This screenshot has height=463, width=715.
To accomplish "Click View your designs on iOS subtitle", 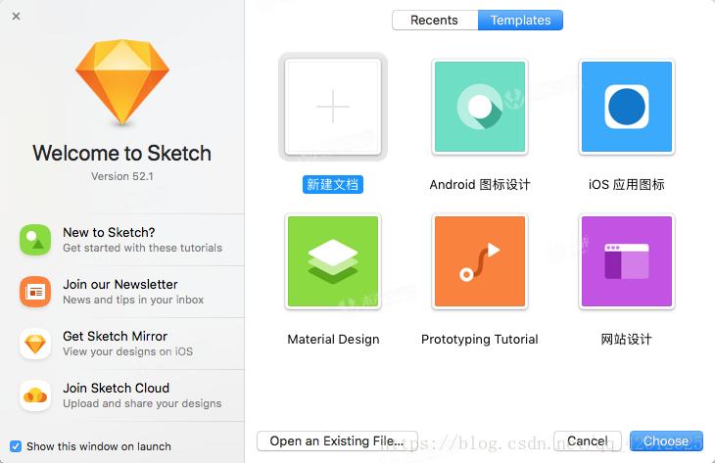I will [127, 351].
